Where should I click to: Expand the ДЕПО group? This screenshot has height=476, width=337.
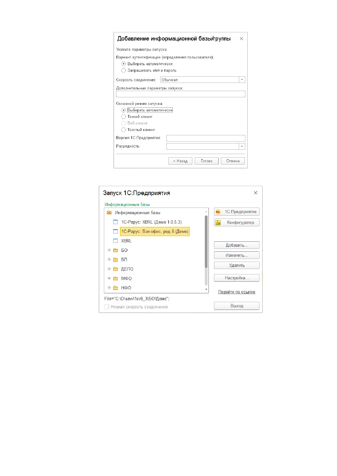click(x=109, y=269)
